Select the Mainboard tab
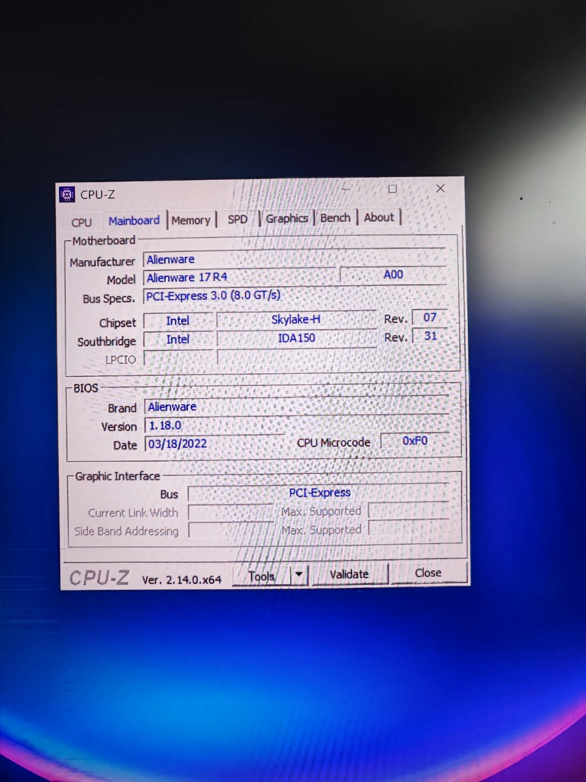 134,220
